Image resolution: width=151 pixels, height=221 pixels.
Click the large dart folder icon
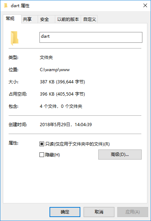14,38
